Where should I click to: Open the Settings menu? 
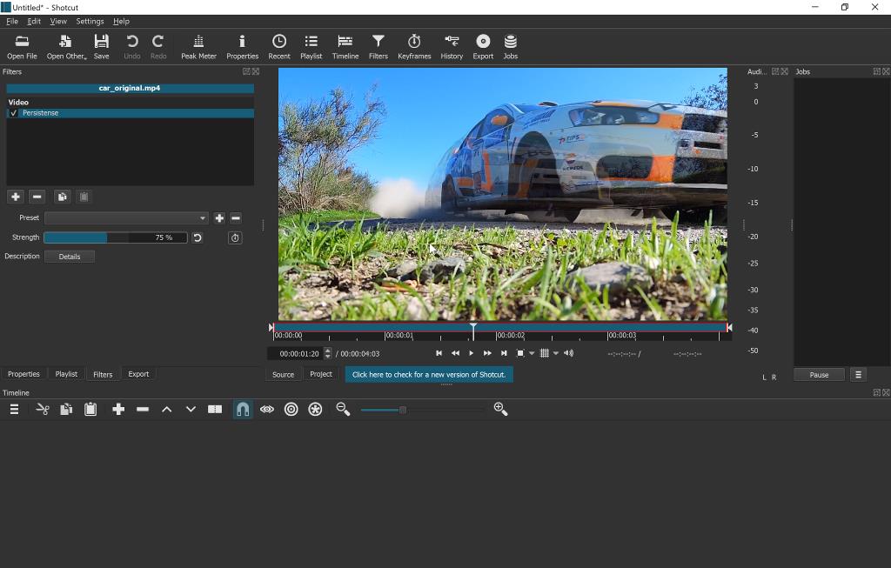coord(90,21)
